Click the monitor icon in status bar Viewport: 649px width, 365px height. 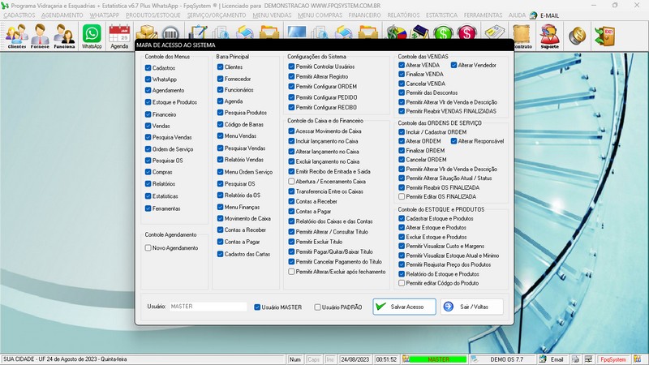(588, 359)
